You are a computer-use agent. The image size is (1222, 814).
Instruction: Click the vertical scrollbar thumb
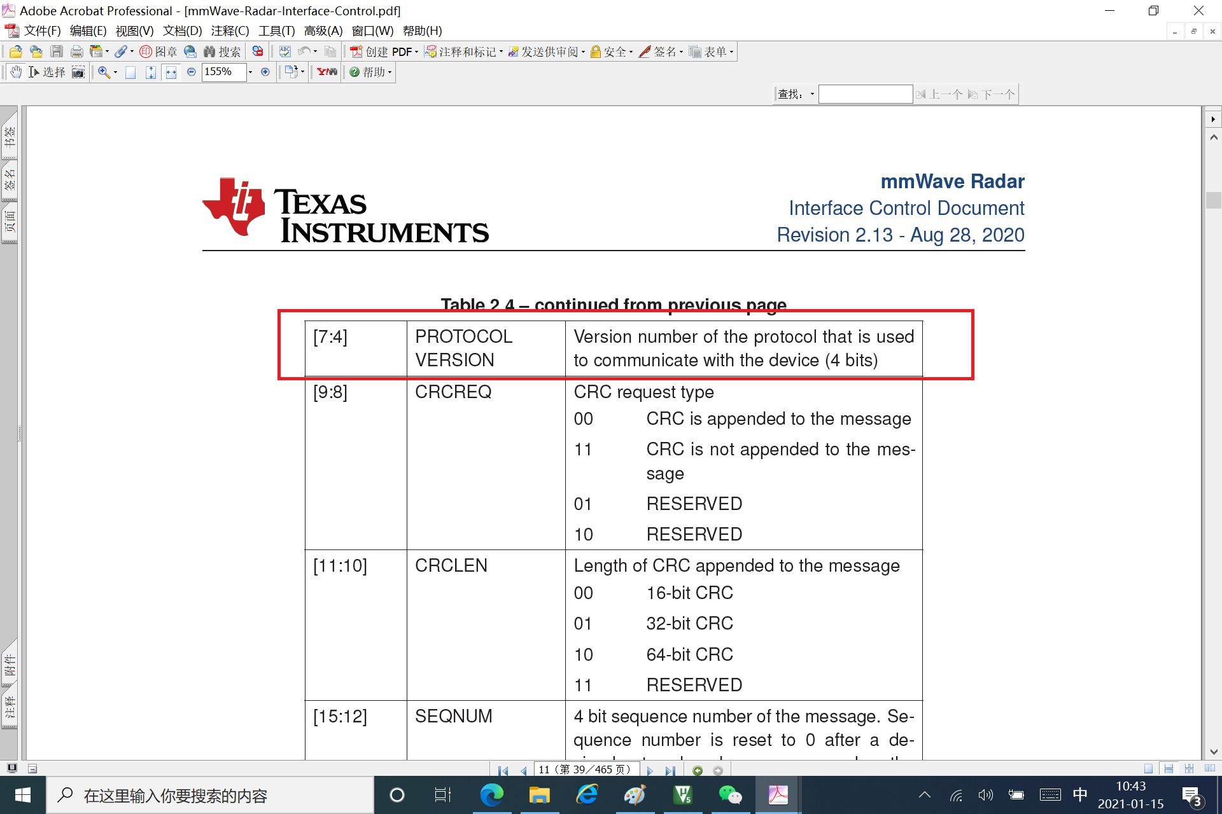pyautogui.click(x=1213, y=200)
